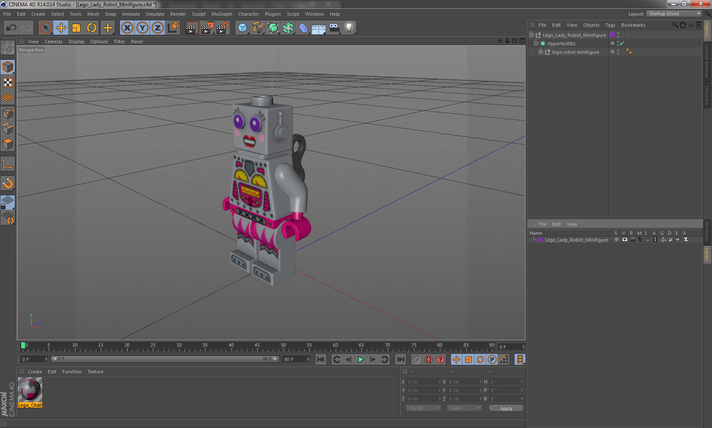Toggle Y axis lock

pyautogui.click(x=142, y=28)
